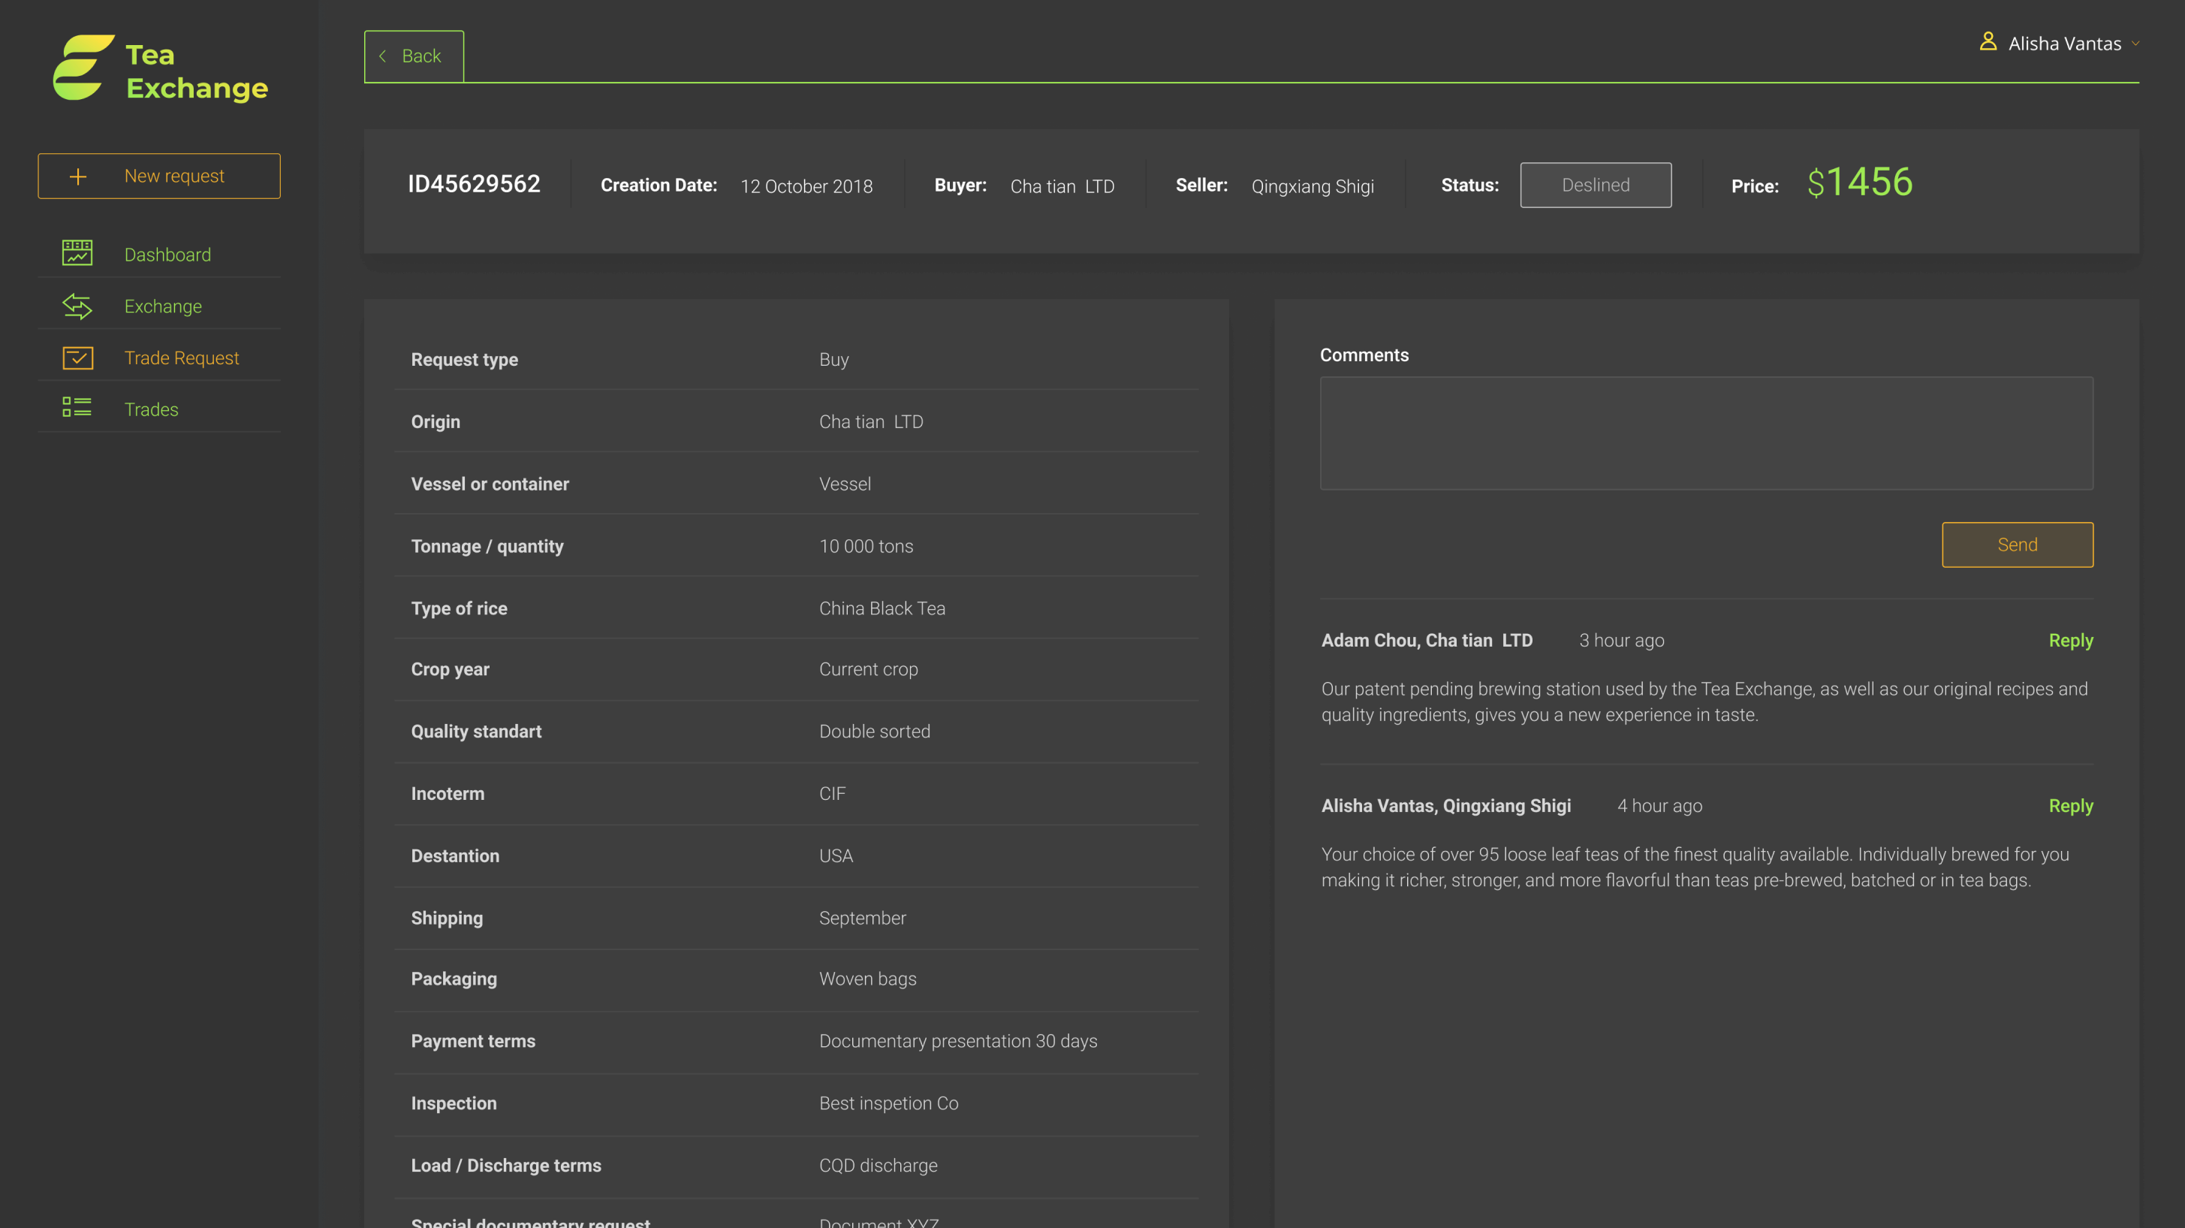Screen dimensions: 2185x1228
Task: Click the back arrow chevron
Action: (x=382, y=56)
